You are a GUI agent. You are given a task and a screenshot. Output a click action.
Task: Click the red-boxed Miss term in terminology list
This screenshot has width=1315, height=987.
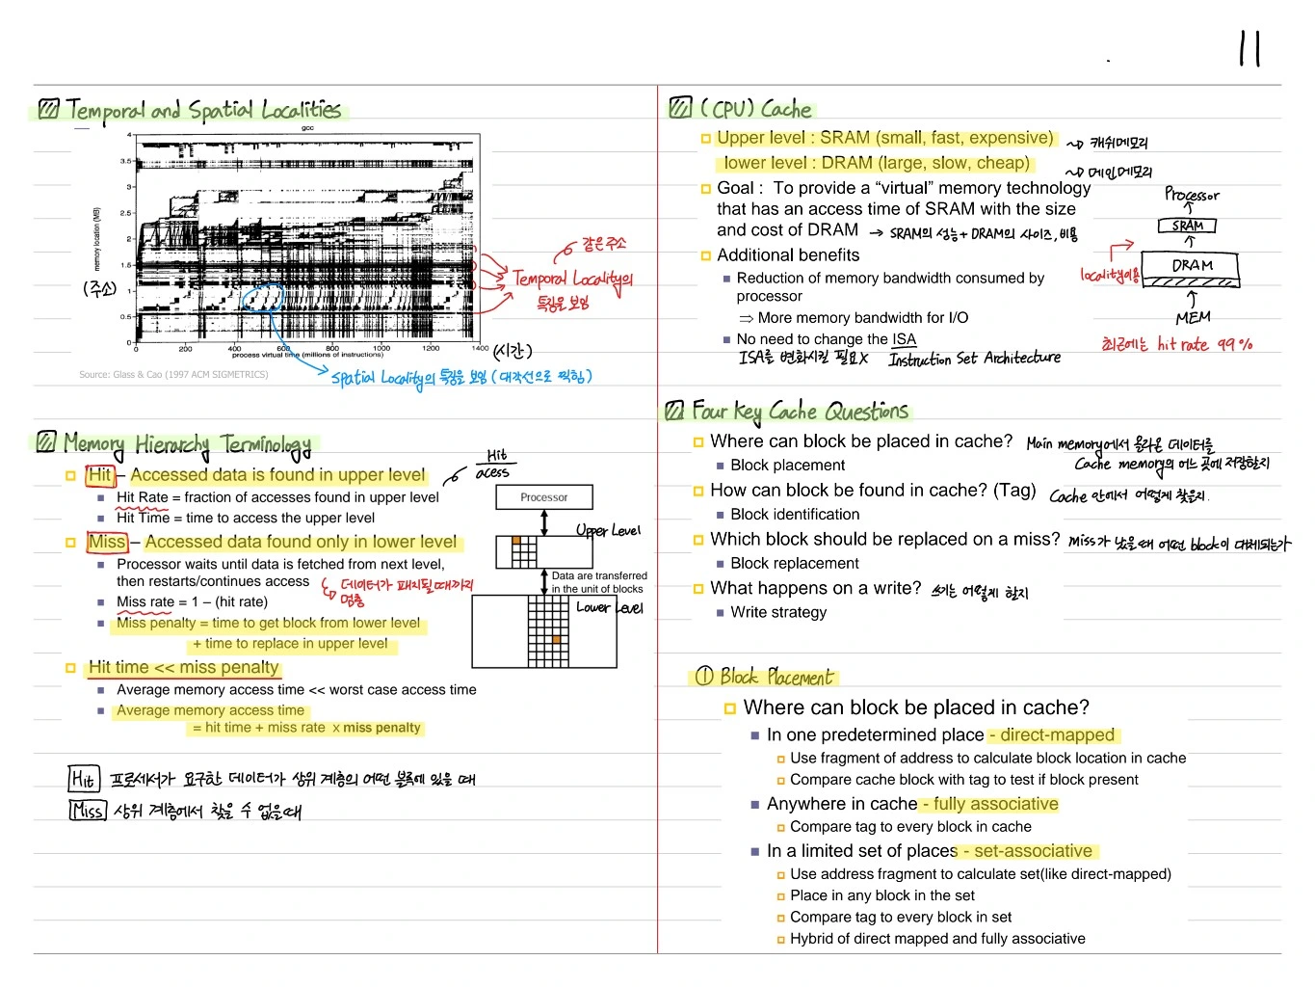(x=107, y=542)
